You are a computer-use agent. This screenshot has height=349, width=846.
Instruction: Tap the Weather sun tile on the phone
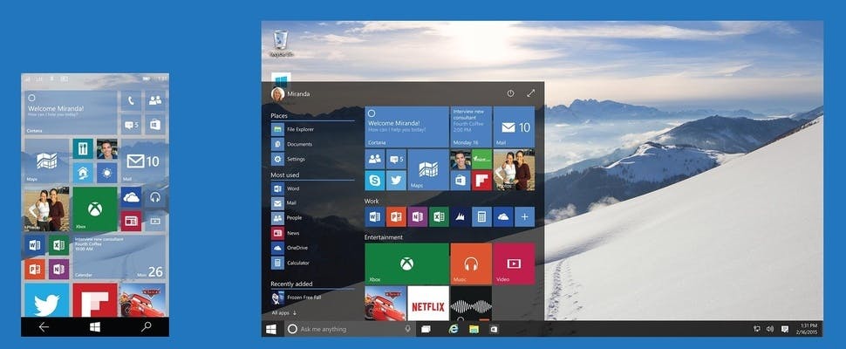tap(106, 173)
